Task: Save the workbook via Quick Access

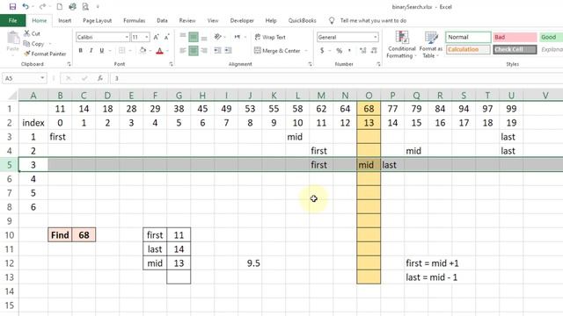Action: (x=12, y=6)
